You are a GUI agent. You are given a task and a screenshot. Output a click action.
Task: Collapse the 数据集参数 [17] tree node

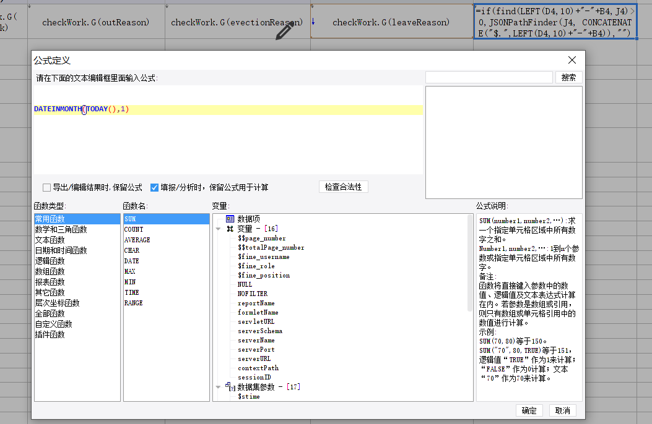pos(218,387)
